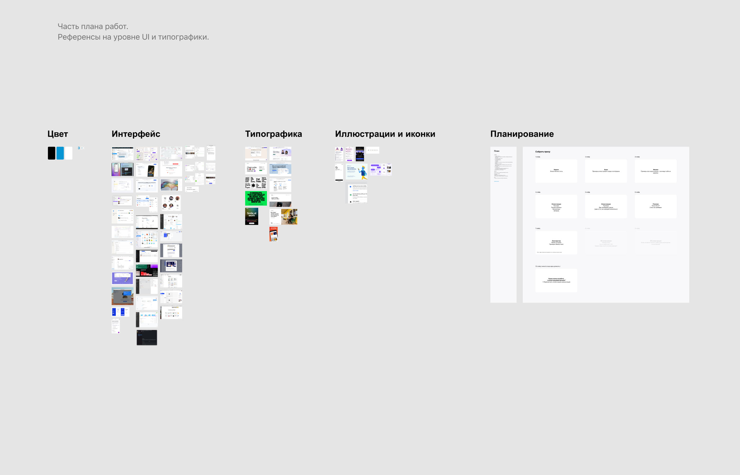This screenshot has height=475, width=740.
Task: Select the "Типографика" heading text
Action: (273, 134)
